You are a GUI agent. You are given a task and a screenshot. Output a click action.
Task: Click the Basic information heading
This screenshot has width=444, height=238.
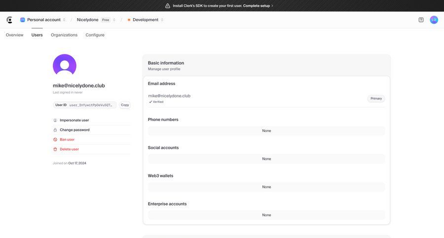[166, 63]
